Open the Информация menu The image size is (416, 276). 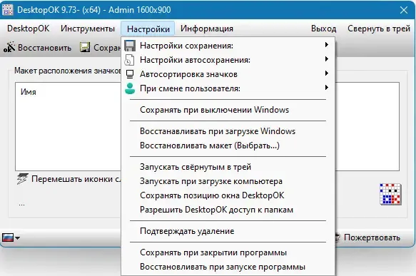pyautogui.click(x=207, y=29)
